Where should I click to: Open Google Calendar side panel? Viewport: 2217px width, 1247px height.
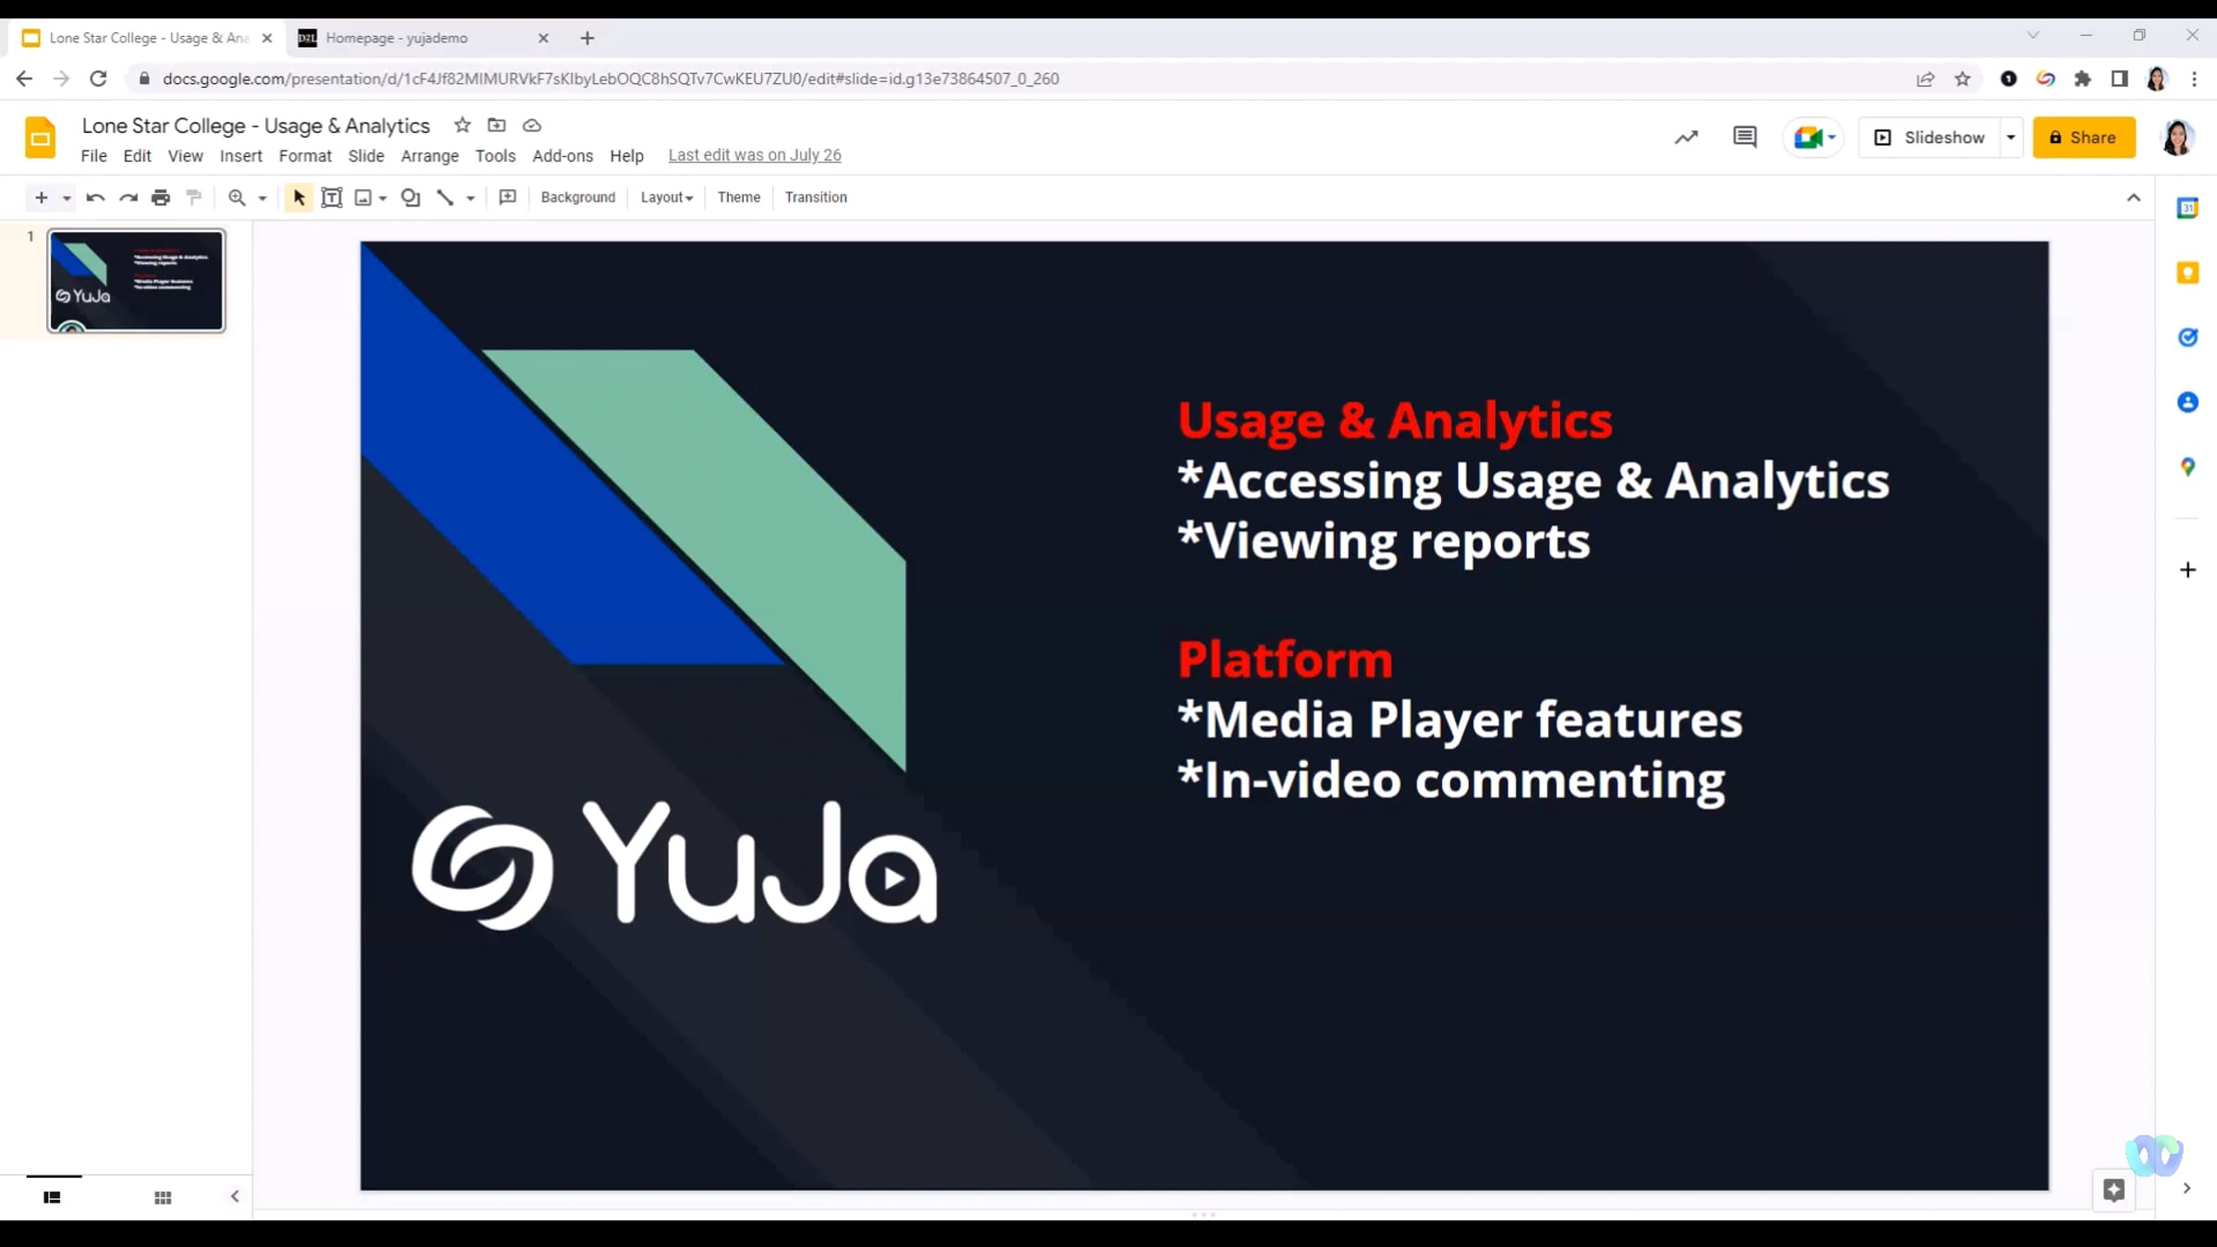2187,208
